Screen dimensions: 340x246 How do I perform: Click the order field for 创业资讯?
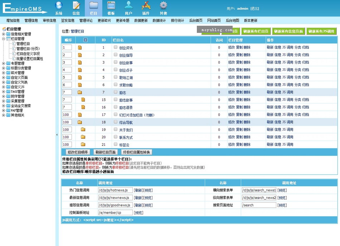pos(67,48)
